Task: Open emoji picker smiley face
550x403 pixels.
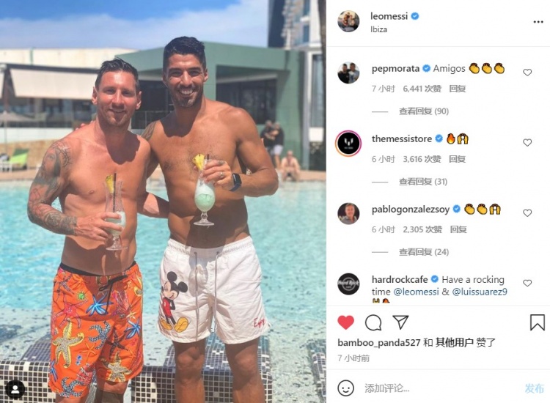Action: (x=345, y=388)
